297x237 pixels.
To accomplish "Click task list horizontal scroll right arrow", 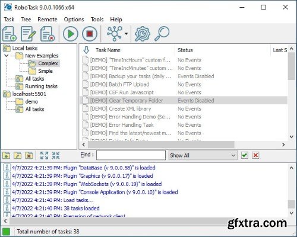I will pos(283,145).
